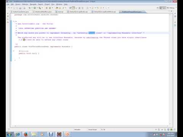Click the public void run() line
The height and width of the screenshot is (137, 183).
[x=29, y=53]
